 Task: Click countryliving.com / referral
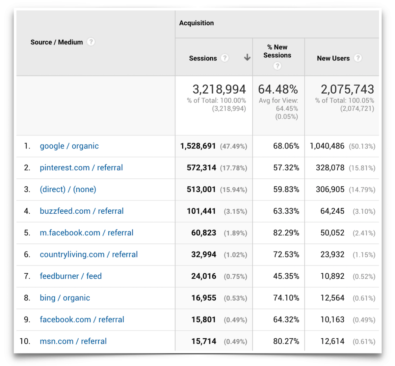coord(89,254)
